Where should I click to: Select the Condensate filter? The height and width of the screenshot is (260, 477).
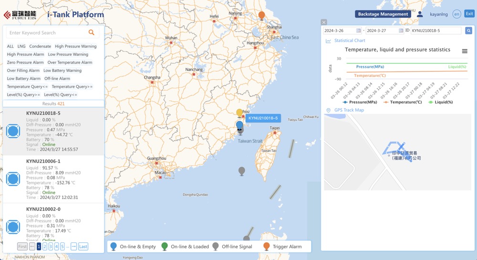click(40, 46)
